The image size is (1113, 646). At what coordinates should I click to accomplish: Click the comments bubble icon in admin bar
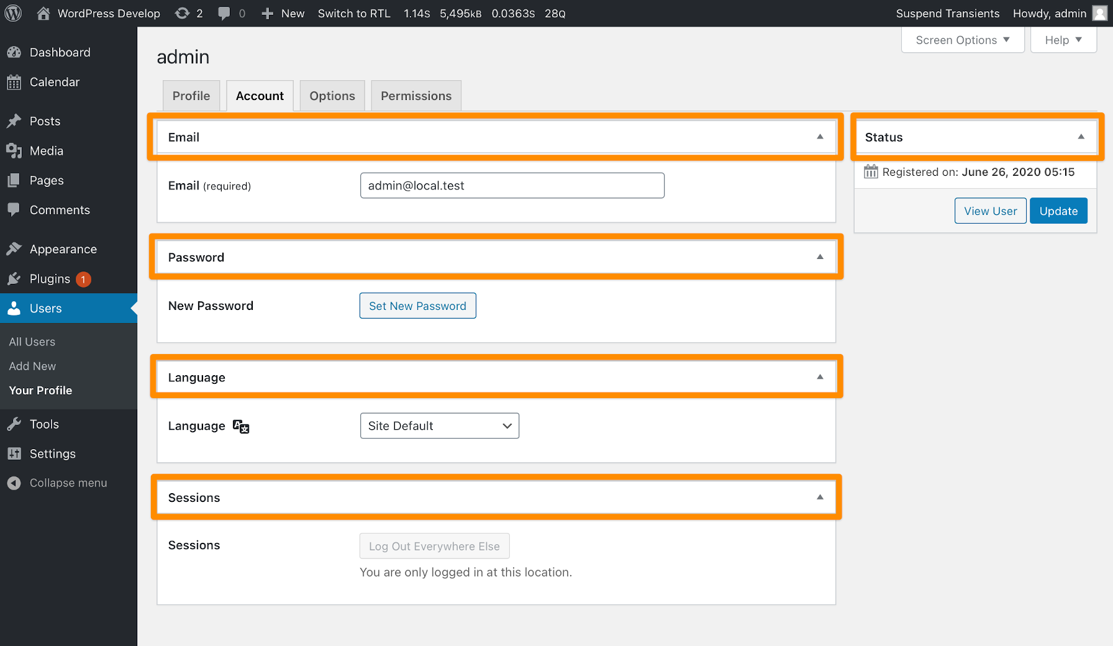click(225, 13)
